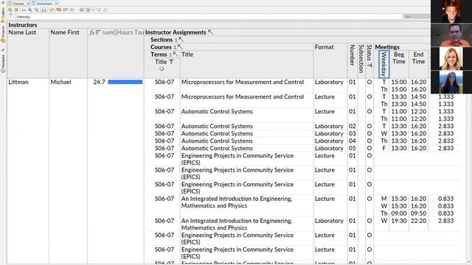Screen dimensions: 472x265
Task: Click the 24.7 hours total cell
Action: click(99, 82)
